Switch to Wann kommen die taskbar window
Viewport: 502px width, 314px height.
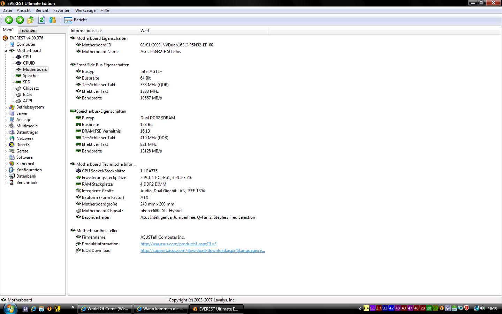(160, 309)
